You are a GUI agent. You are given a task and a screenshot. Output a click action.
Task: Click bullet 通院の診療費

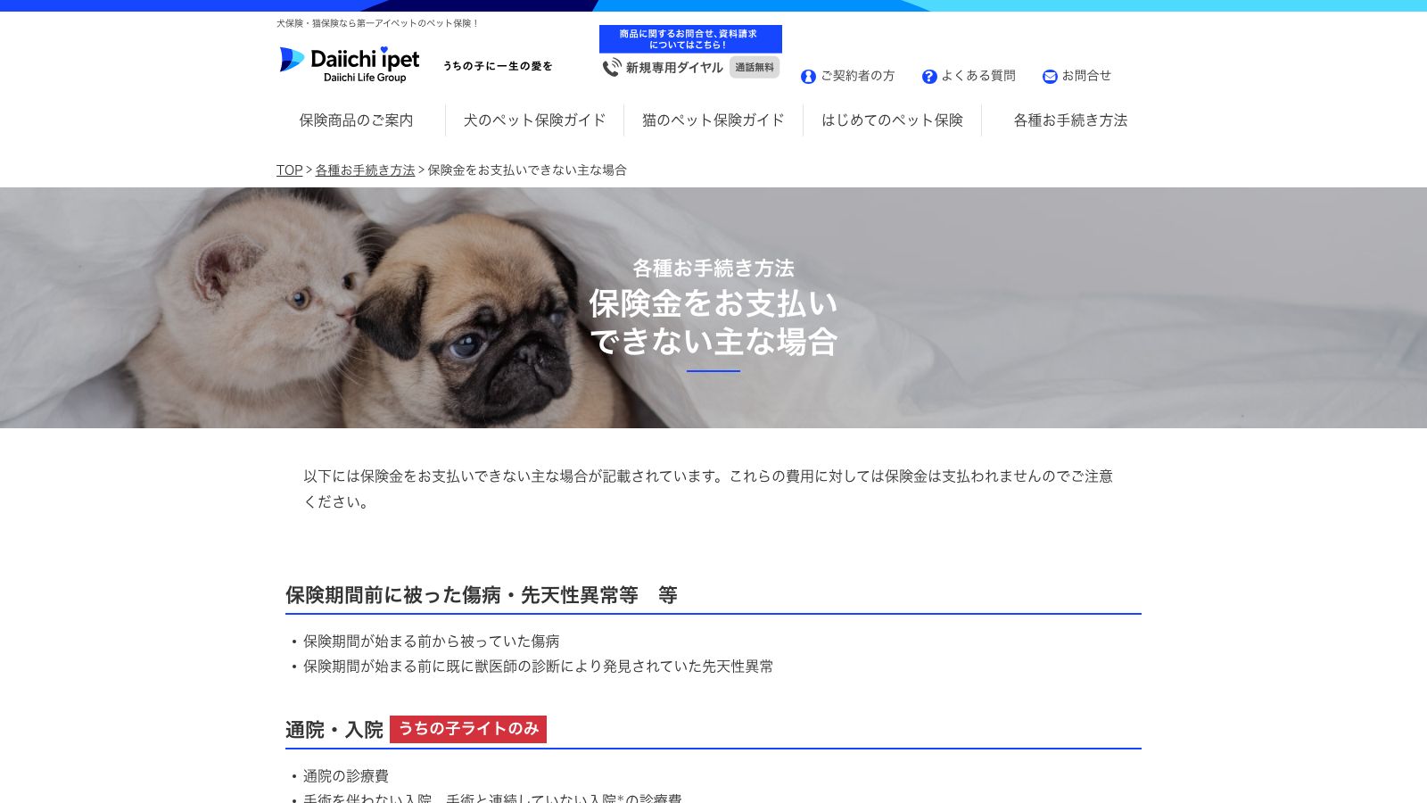(x=346, y=776)
